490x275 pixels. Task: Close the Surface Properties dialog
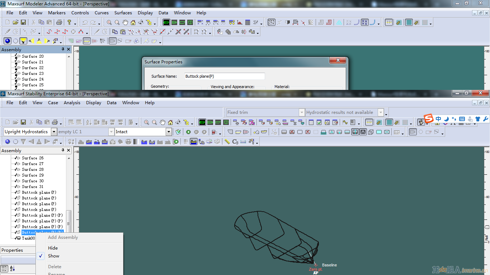click(338, 61)
